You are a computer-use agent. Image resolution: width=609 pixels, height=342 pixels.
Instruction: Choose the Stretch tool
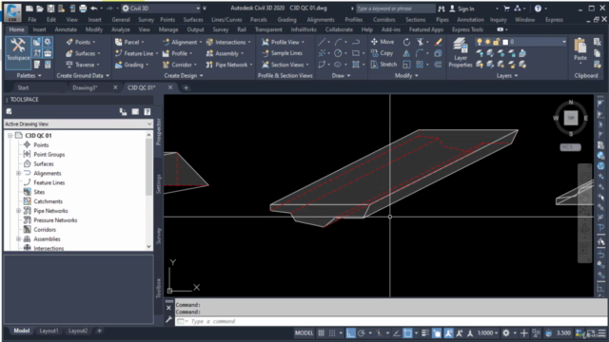[383, 65]
